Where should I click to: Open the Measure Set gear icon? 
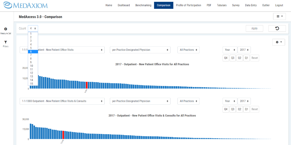5,29
